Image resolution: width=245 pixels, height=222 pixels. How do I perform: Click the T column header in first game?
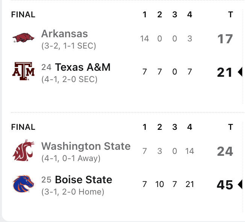tap(230, 15)
